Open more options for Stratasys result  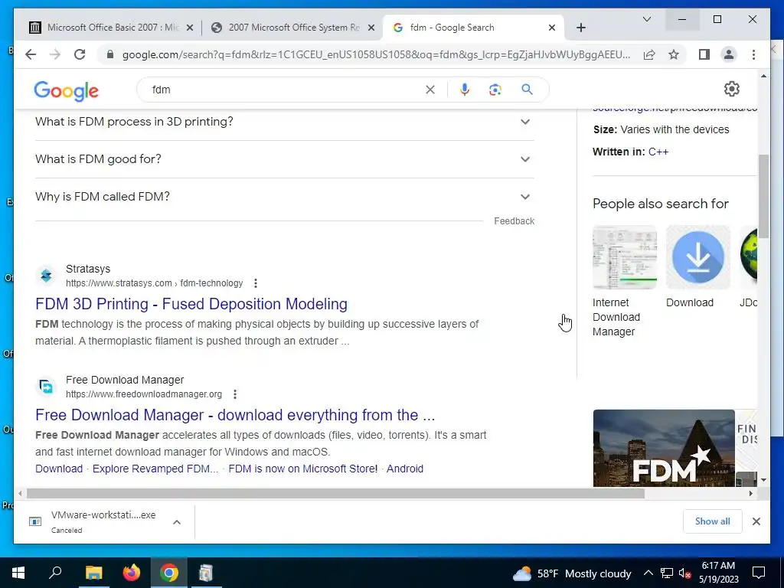point(256,283)
